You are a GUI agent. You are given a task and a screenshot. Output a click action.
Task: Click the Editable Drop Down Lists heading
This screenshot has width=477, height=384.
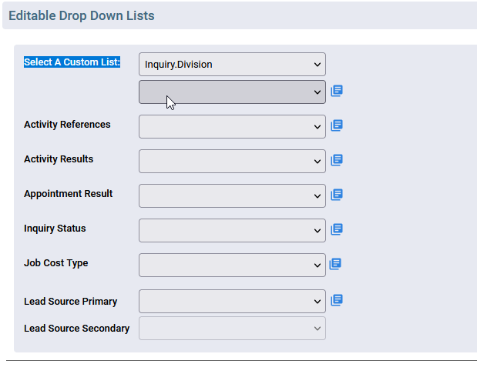(x=82, y=15)
